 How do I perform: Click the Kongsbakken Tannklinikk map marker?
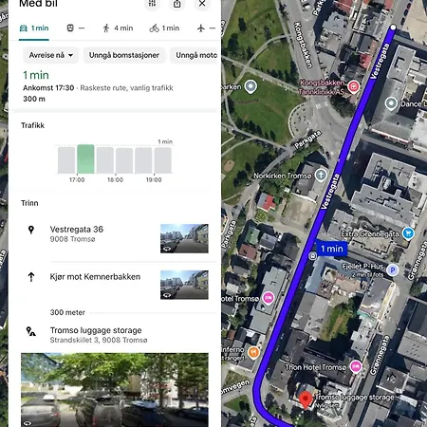(x=353, y=86)
